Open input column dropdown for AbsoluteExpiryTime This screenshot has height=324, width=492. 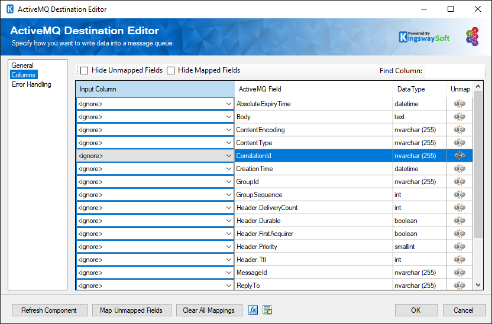coord(229,104)
